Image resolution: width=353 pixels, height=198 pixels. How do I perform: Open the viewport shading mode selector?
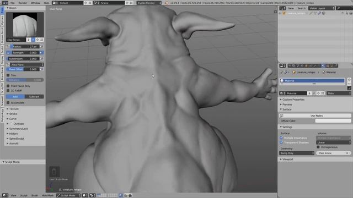pyautogui.click(x=85, y=196)
